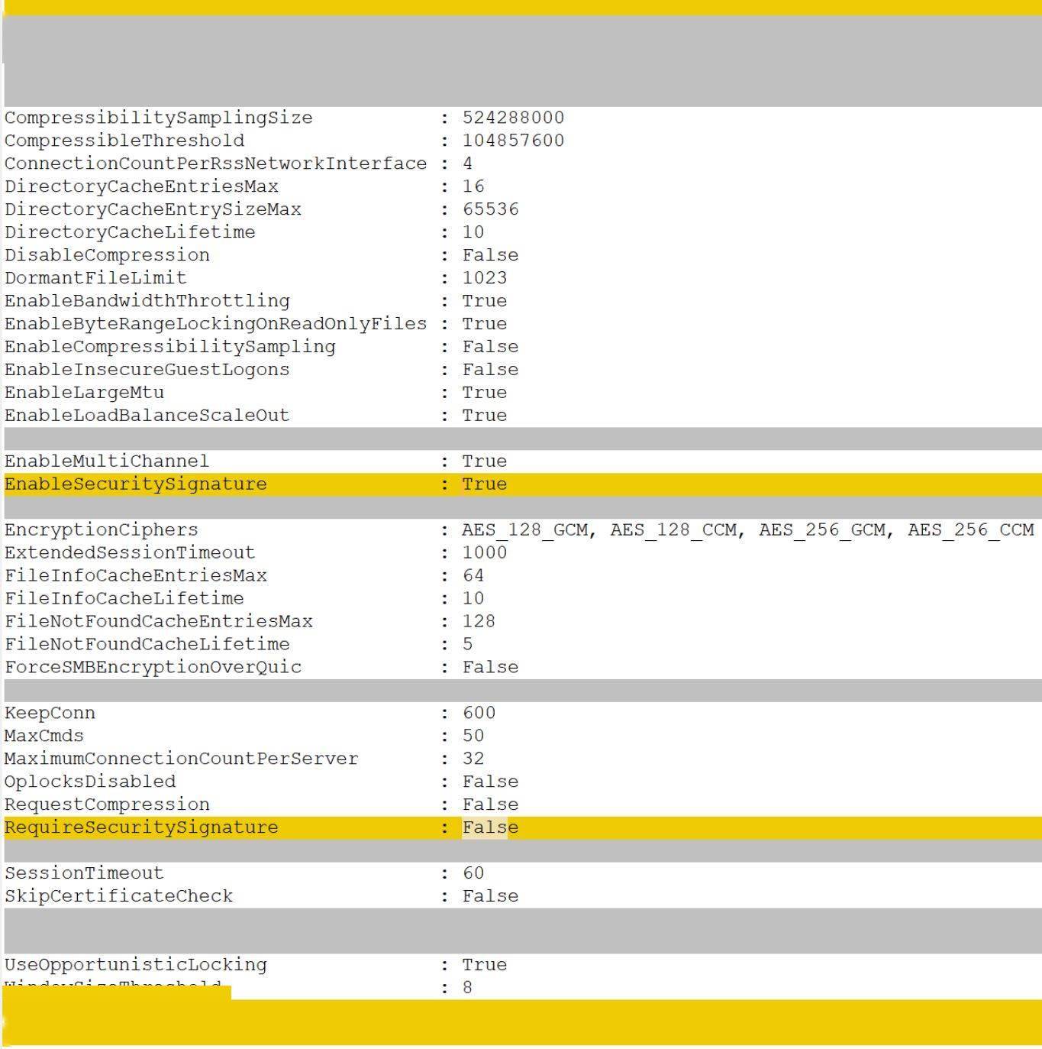Select the DormantFileLimit label

click(x=95, y=278)
